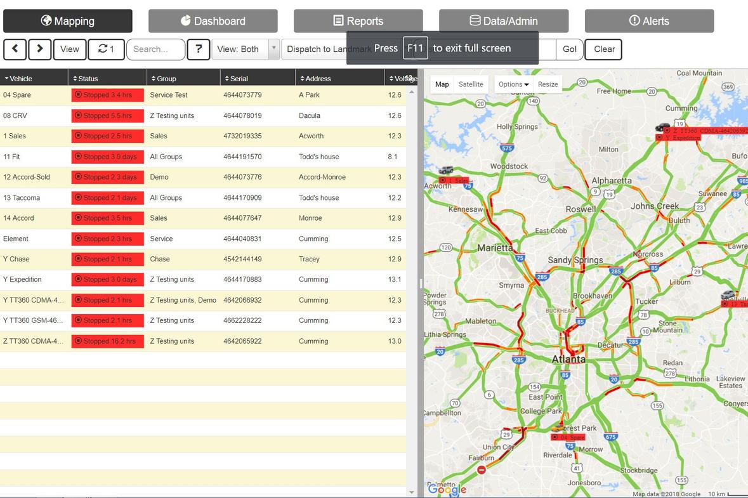Click the map Resize button
Image resolution: width=748 pixels, height=498 pixels.
(x=548, y=84)
